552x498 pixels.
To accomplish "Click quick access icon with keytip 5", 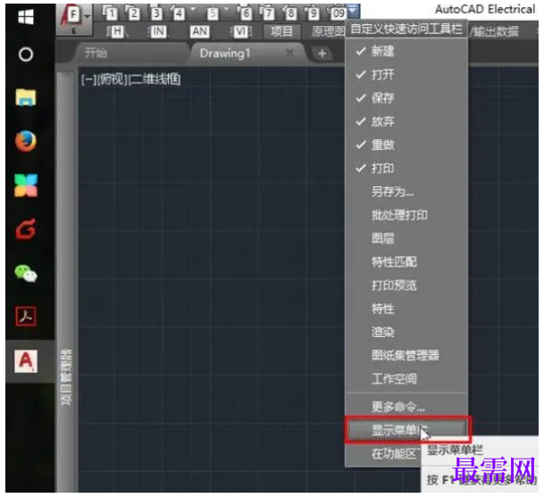I will tap(213, 13).
